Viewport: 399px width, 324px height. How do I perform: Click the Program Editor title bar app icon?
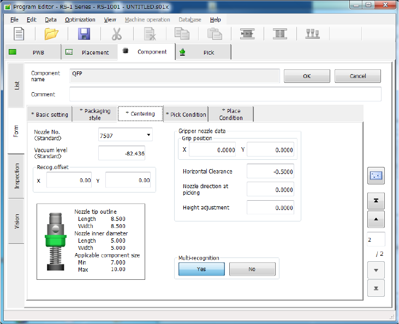point(8,7)
